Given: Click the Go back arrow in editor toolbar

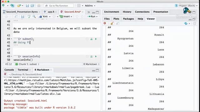Looking at the screenshot, I should [x=6, y=16].
